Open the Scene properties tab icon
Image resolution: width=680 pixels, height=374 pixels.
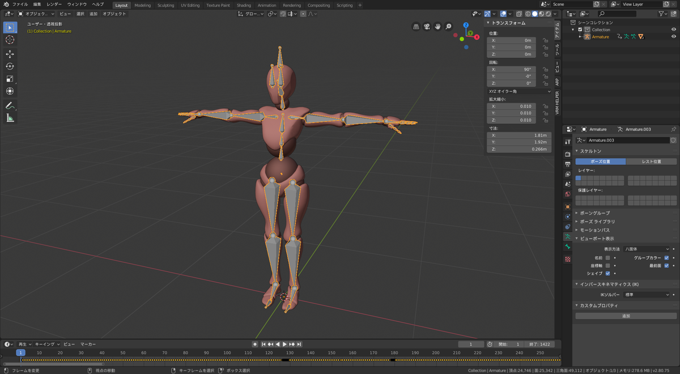coord(568,184)
